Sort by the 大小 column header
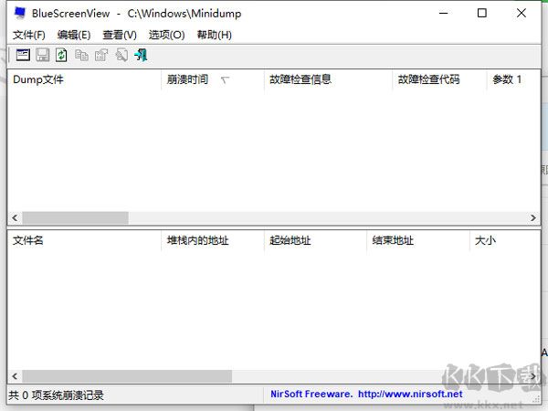This screenshot has width=548, height=411. point(505,240)
